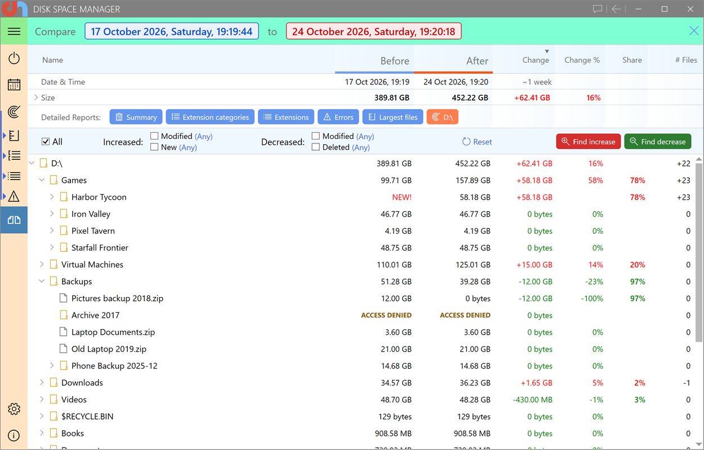
Task: Collapse the Games folder
Action: (42, 180)
